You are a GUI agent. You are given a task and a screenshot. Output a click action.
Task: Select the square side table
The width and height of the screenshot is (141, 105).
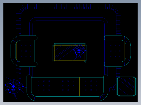pos(126,86)
